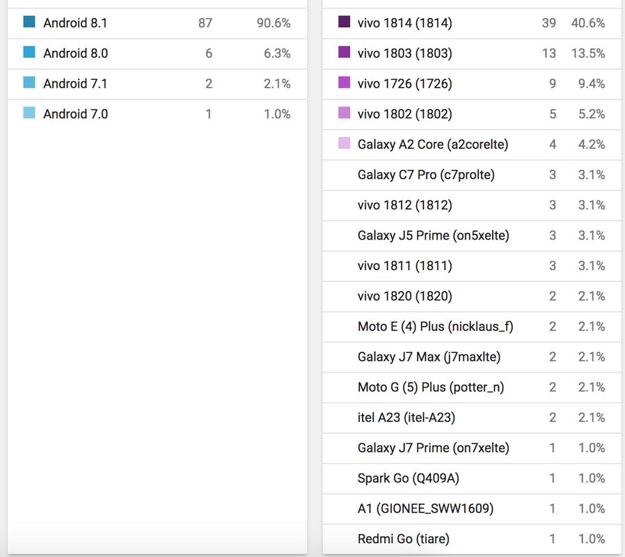
Task: Click the vivo 1726 color swatch
Action: click(x=344, y=83)
